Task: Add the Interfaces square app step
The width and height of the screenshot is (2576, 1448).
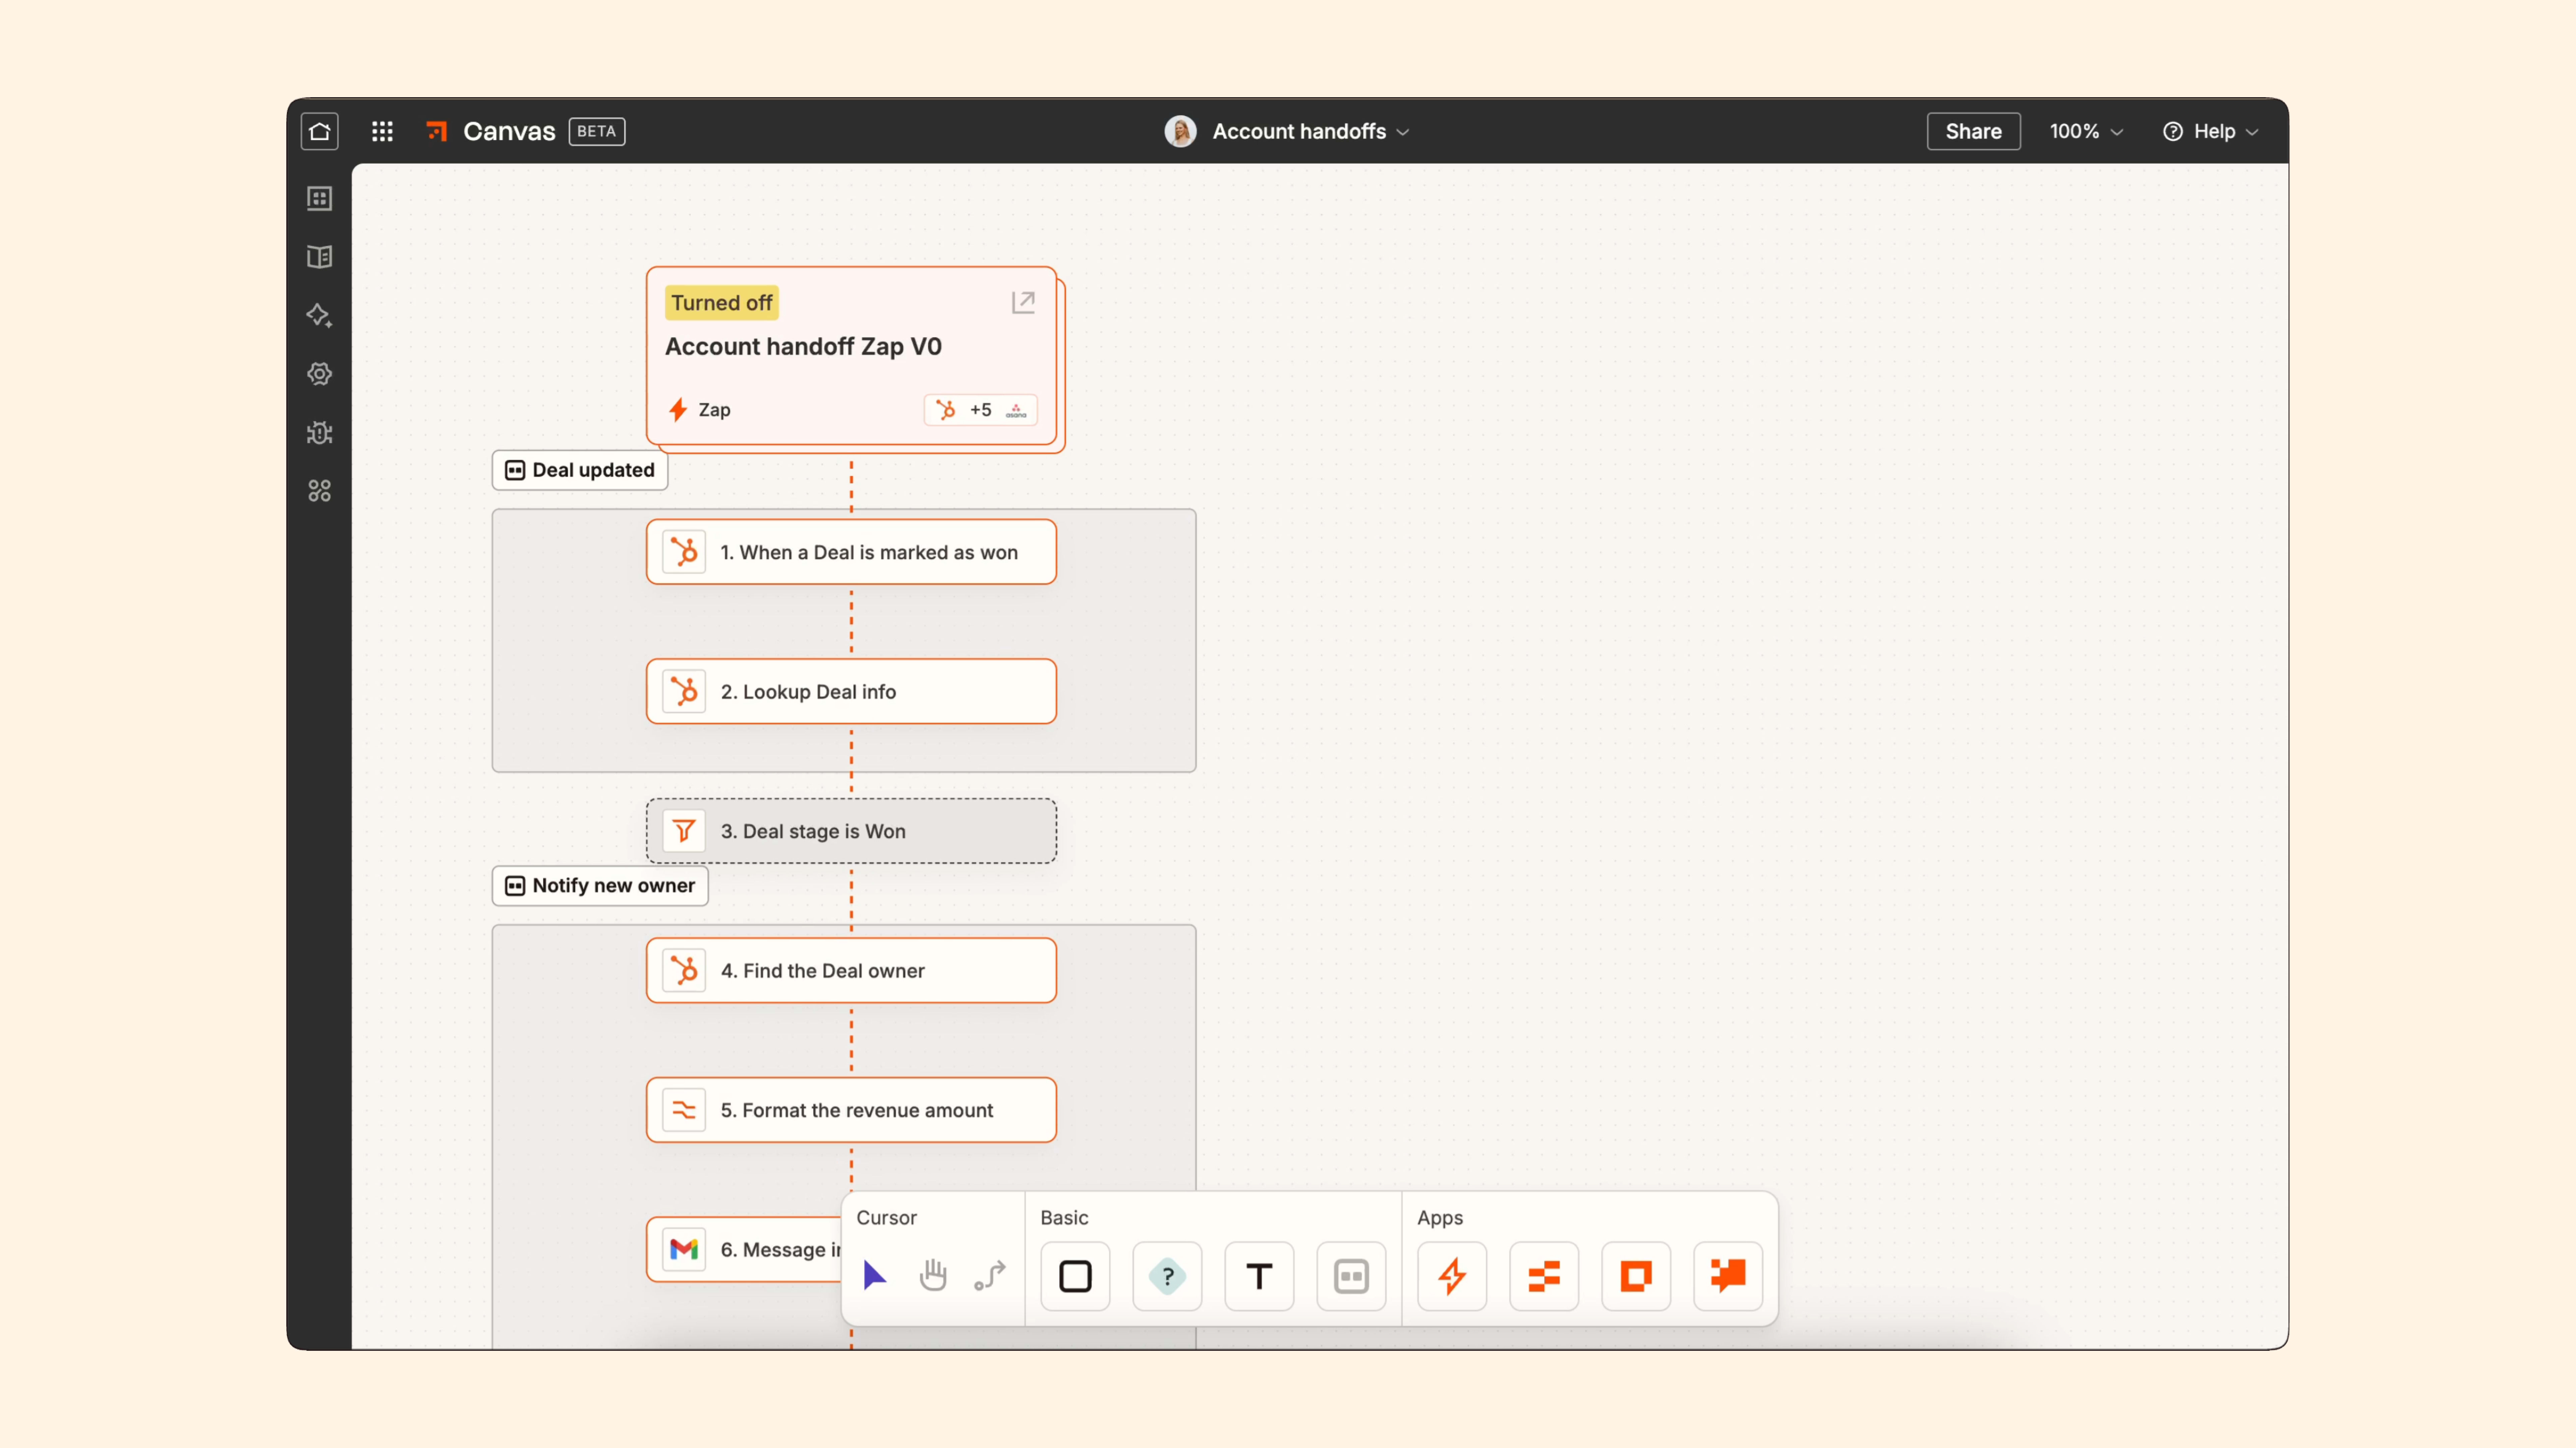Action: click(x=1636, y=1276)
